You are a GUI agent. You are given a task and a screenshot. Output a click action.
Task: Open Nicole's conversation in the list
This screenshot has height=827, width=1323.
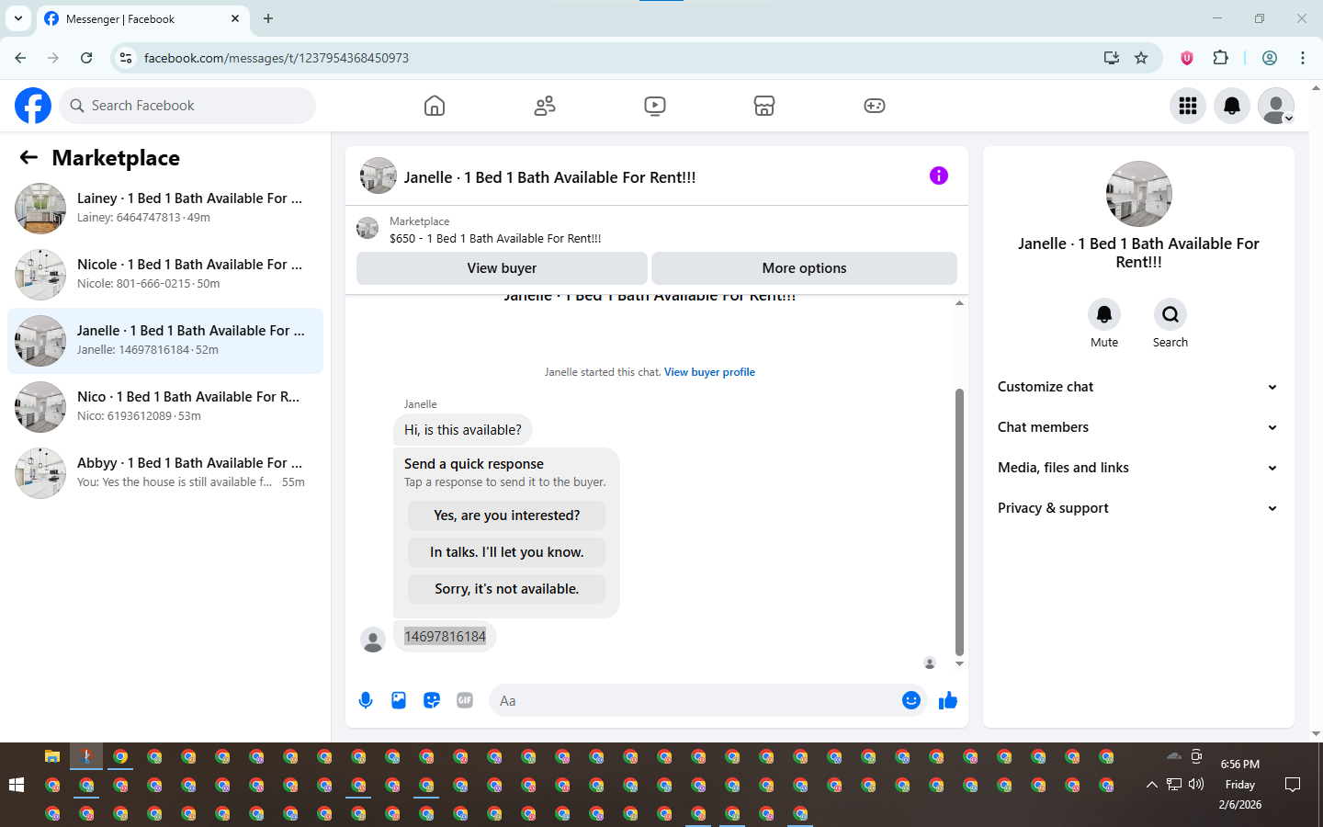[165, 275]
